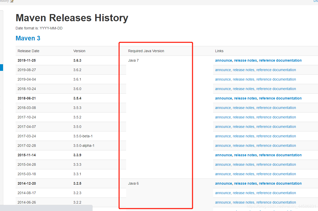Select the date cell '2014-12-20'
The height and width of the screenshot is (211, 318).
[x=27, y=184]
